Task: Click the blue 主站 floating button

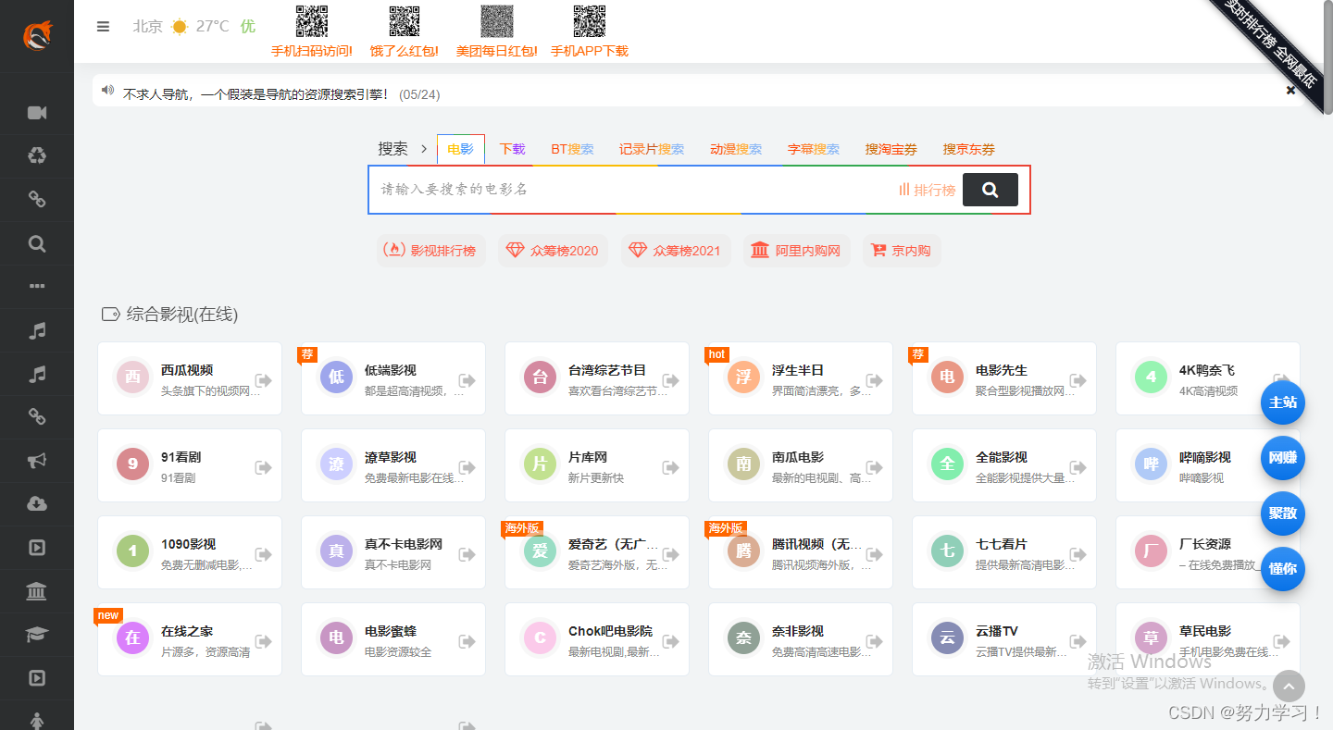Action: point(1283,402)
